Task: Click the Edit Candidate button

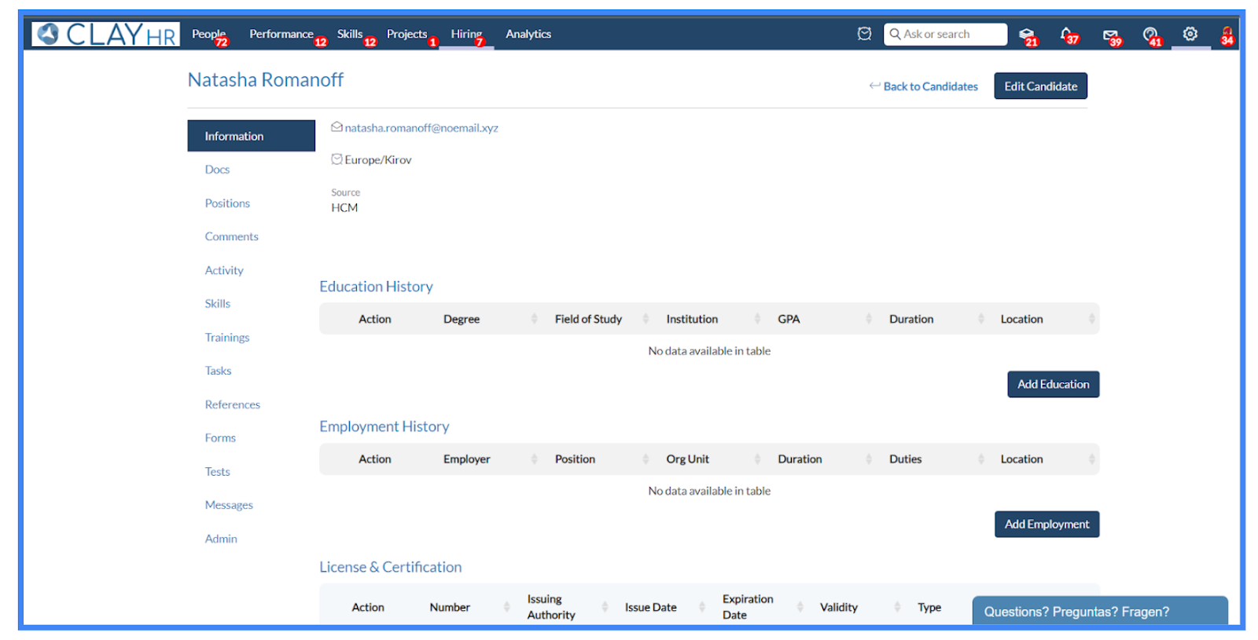Action: tap(1040, 86)
